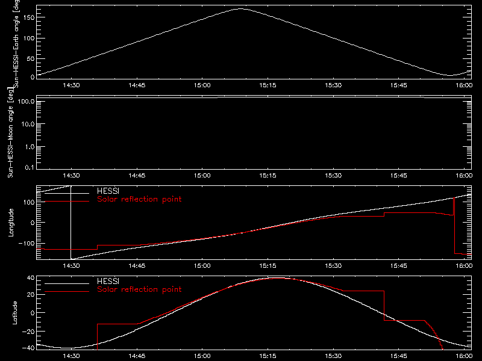Click the Sun-HESSI-Earth angle axis title
Image resolution: width=482 pixels, height=361 pixels.
tap(16, 44)
